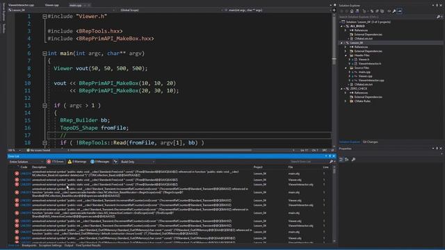This screenshot has height=250, width=445.
Task: Switch to the Viewer.cpp editor tab
Action: point(51,5)
